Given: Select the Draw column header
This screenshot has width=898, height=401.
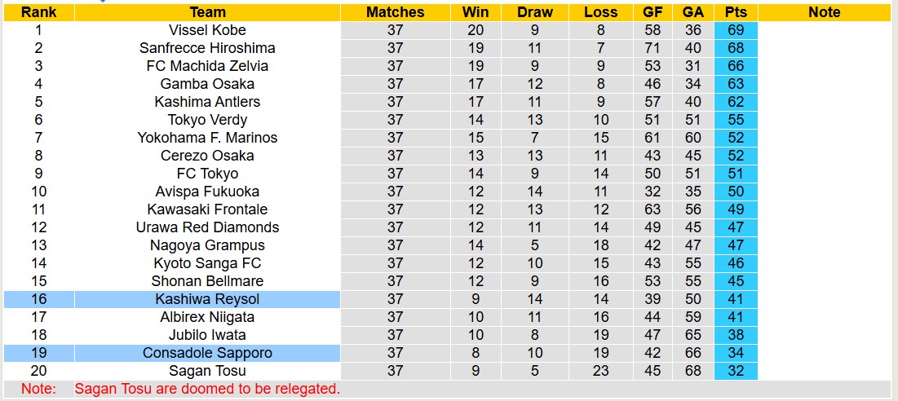Looking at the screenshot, I should (x=534, y=12).
